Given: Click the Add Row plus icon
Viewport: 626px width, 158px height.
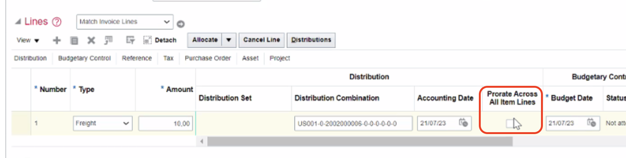Looking at the screenshot, I should tap(56, 40).
